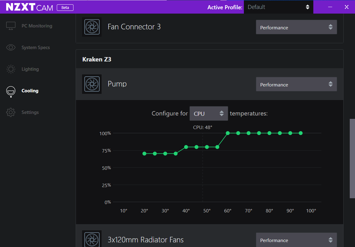Click the PC Monitoring monitor icon

click(11, 26)
